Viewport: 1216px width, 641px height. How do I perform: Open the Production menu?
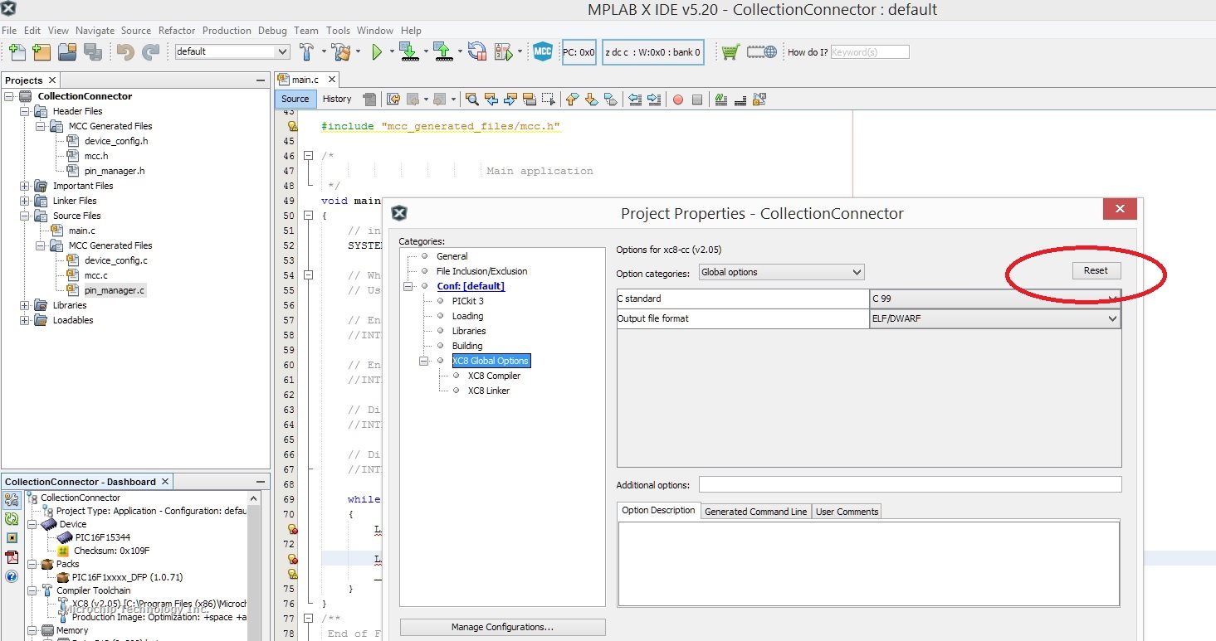pos(227,31)
